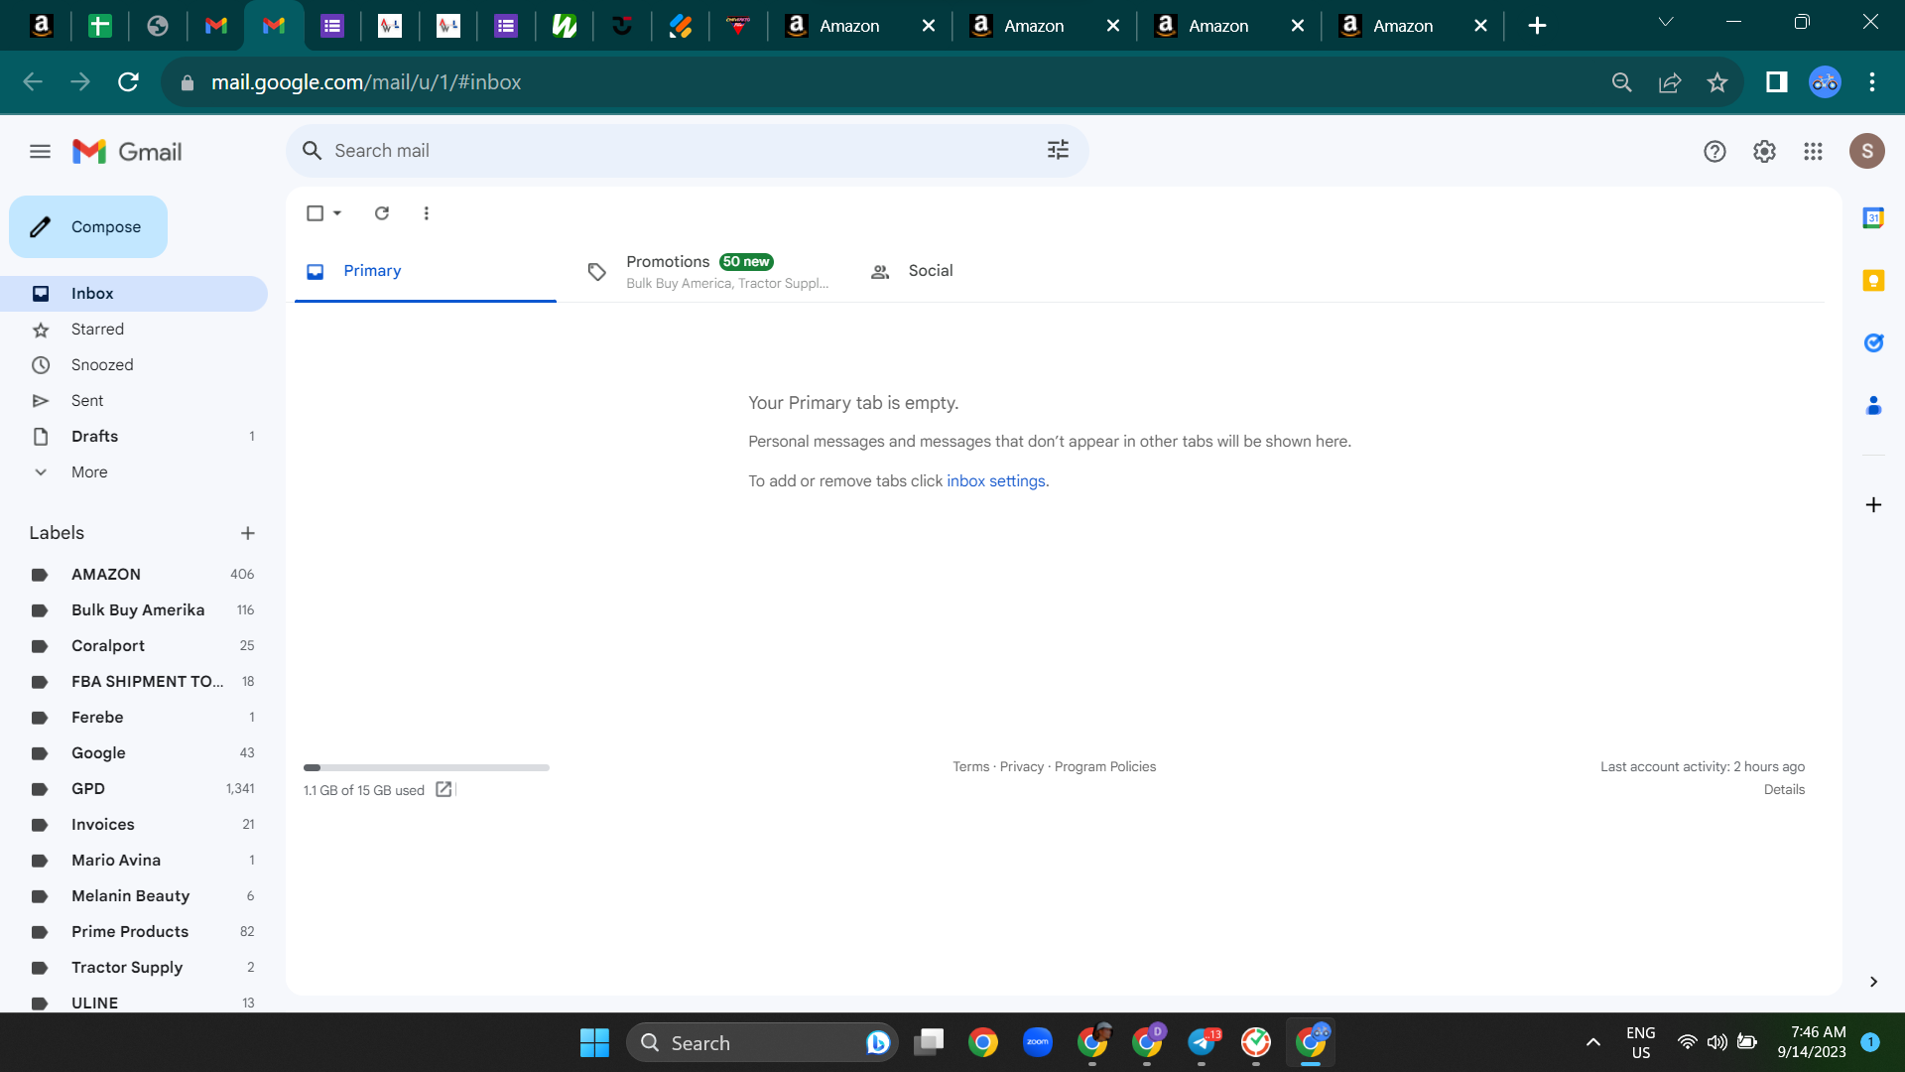Expand the tab search dropdown
The width and height of the screenshot is (1905, 1072).
pos(1666,23)
